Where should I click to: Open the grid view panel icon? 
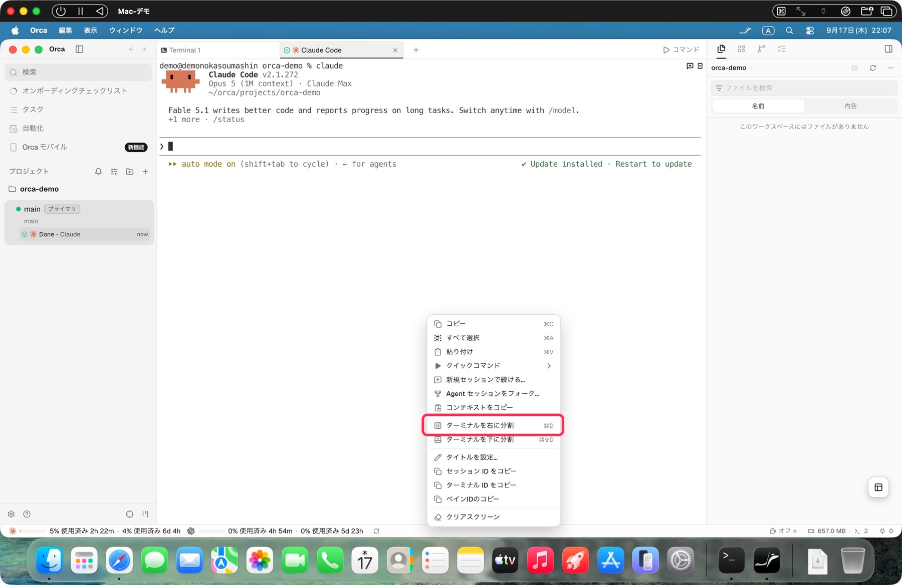[x=742, y=49]
